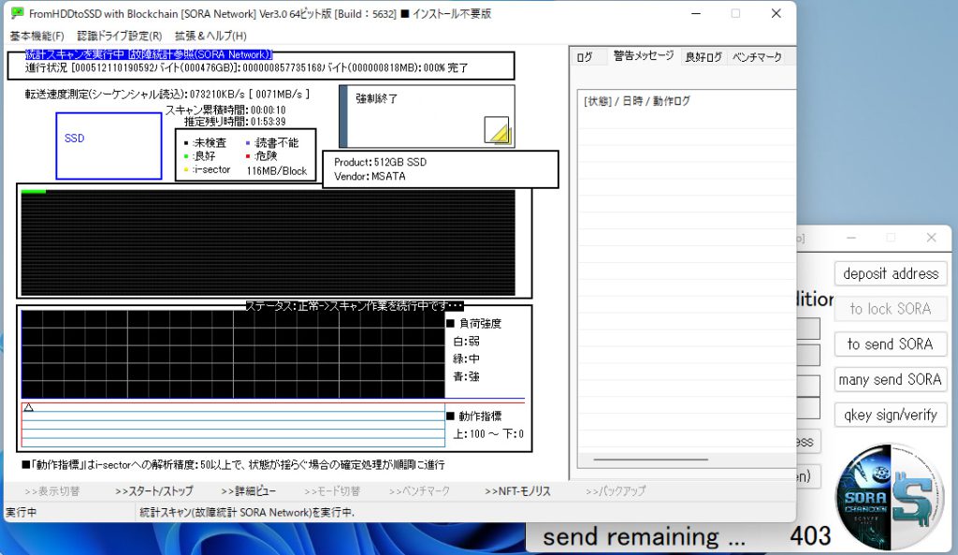958x555 pixels.
Task: Click the 負荷強度 load graph area
Action: (233, 355)
